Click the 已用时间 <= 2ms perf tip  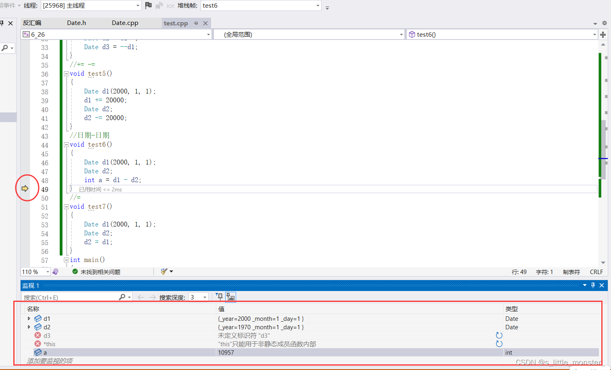pos(100,189)
